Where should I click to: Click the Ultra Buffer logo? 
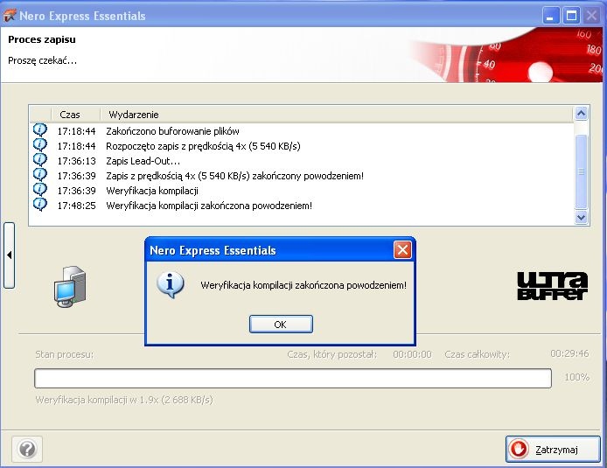[553, 286]
